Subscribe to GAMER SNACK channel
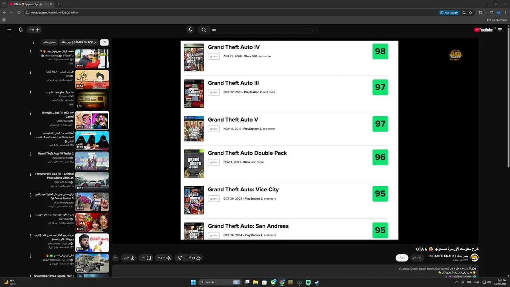The width and height of the screenshot is (510, 287). (402, 258)
